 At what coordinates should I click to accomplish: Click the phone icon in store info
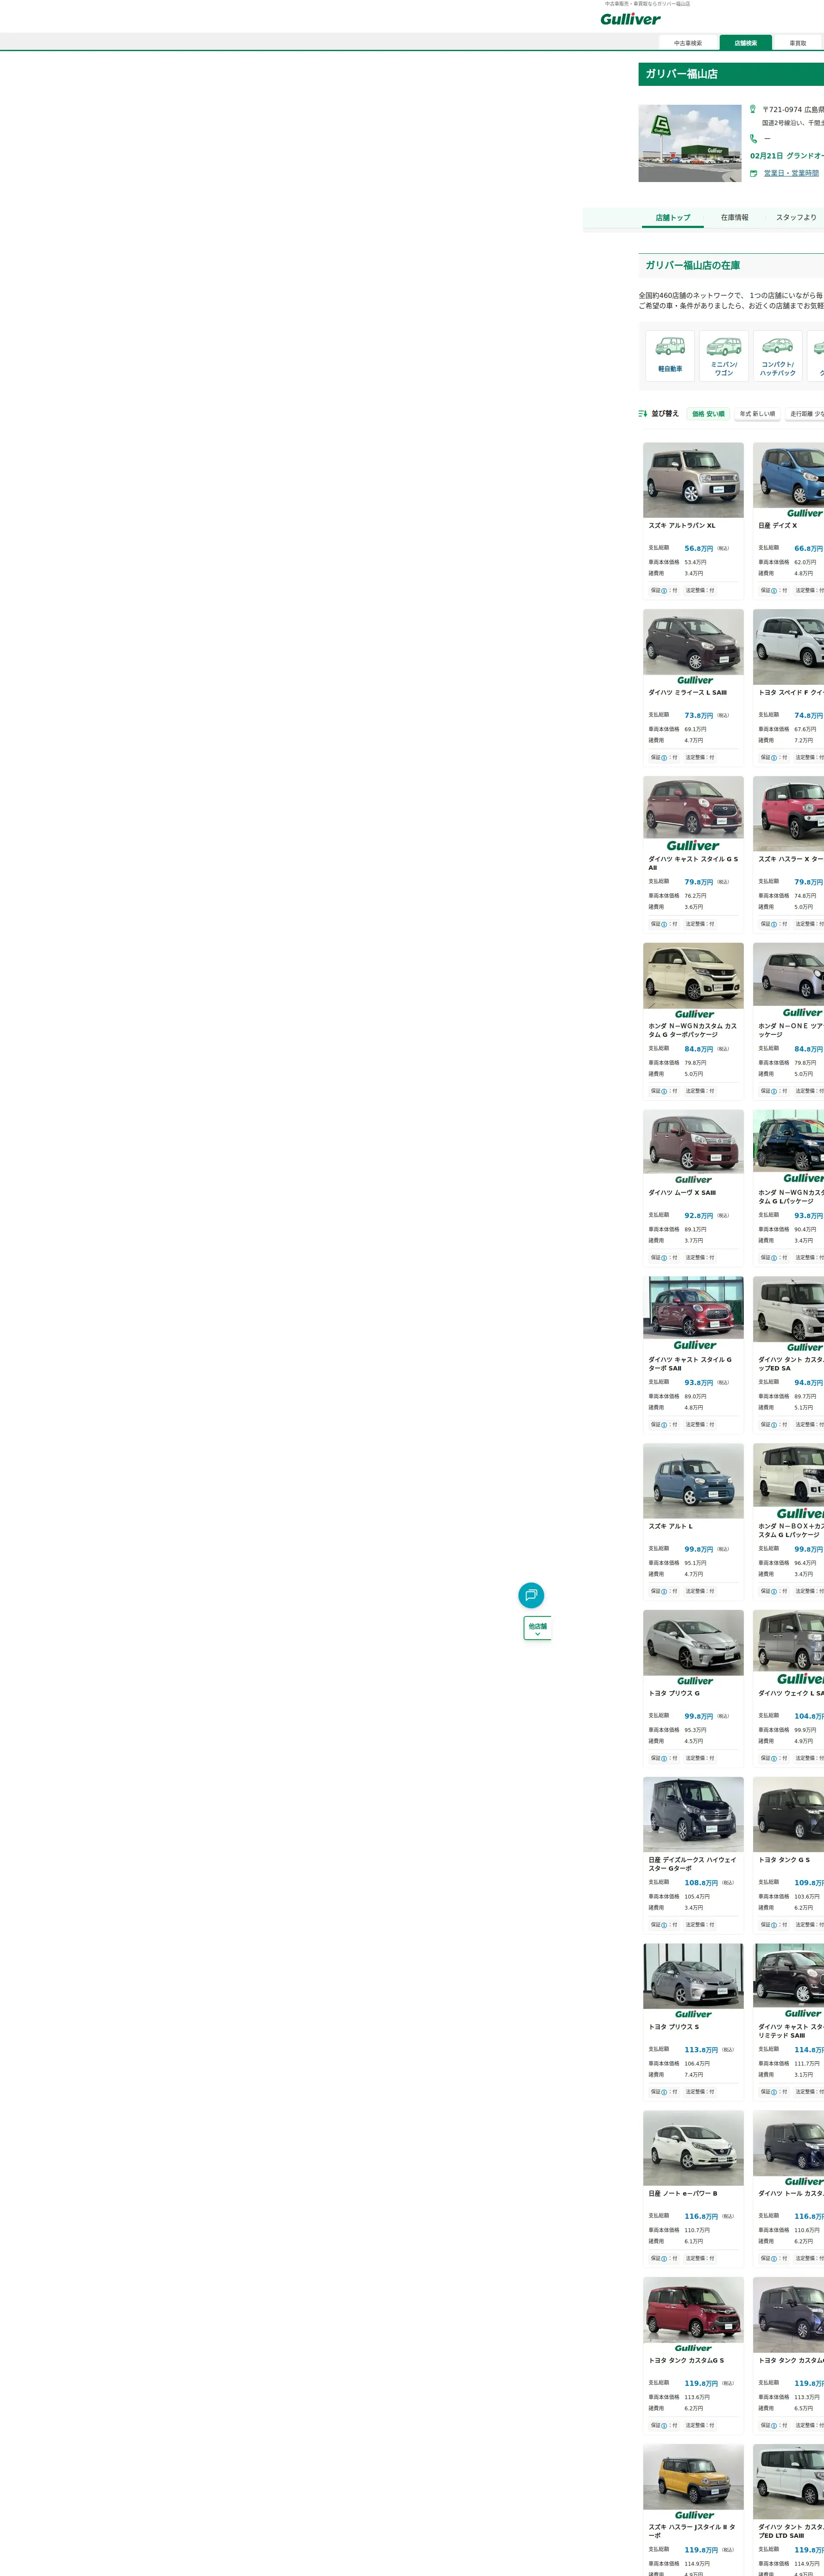(753, 139)
